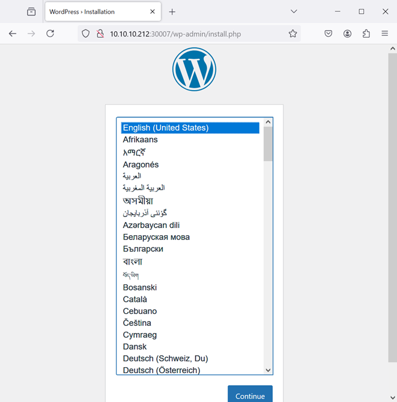The width and height of the screenshot is (397, 402).
Task: Choose বাংলা (Bengali) language option
Action: pyautogui.click(x=190, y=262)
